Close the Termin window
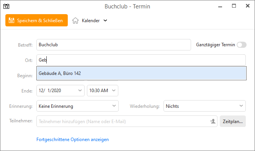The height and width of the screenshot is (151, 255). (x=247, y=6)
